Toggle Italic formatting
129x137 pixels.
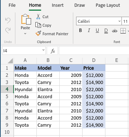(x=89, y=31)
